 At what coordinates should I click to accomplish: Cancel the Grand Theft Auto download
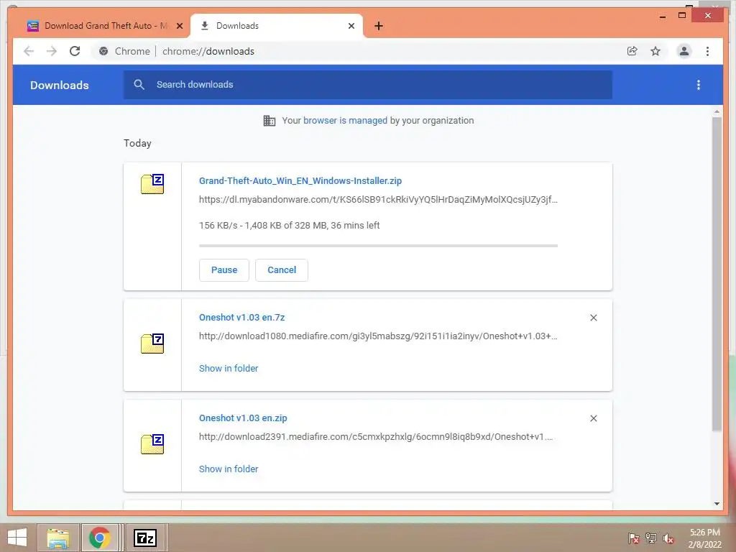click(x=282, y=270)
